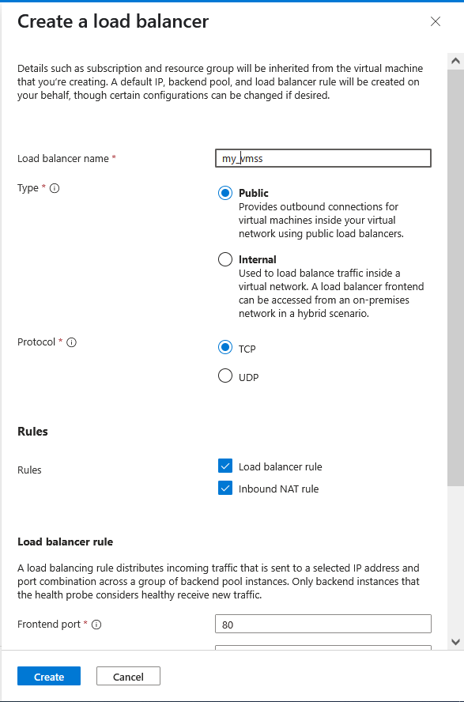This screenshot has width=464, height=702.
Task: Select the Internal load balancer type
Action: 225,259
